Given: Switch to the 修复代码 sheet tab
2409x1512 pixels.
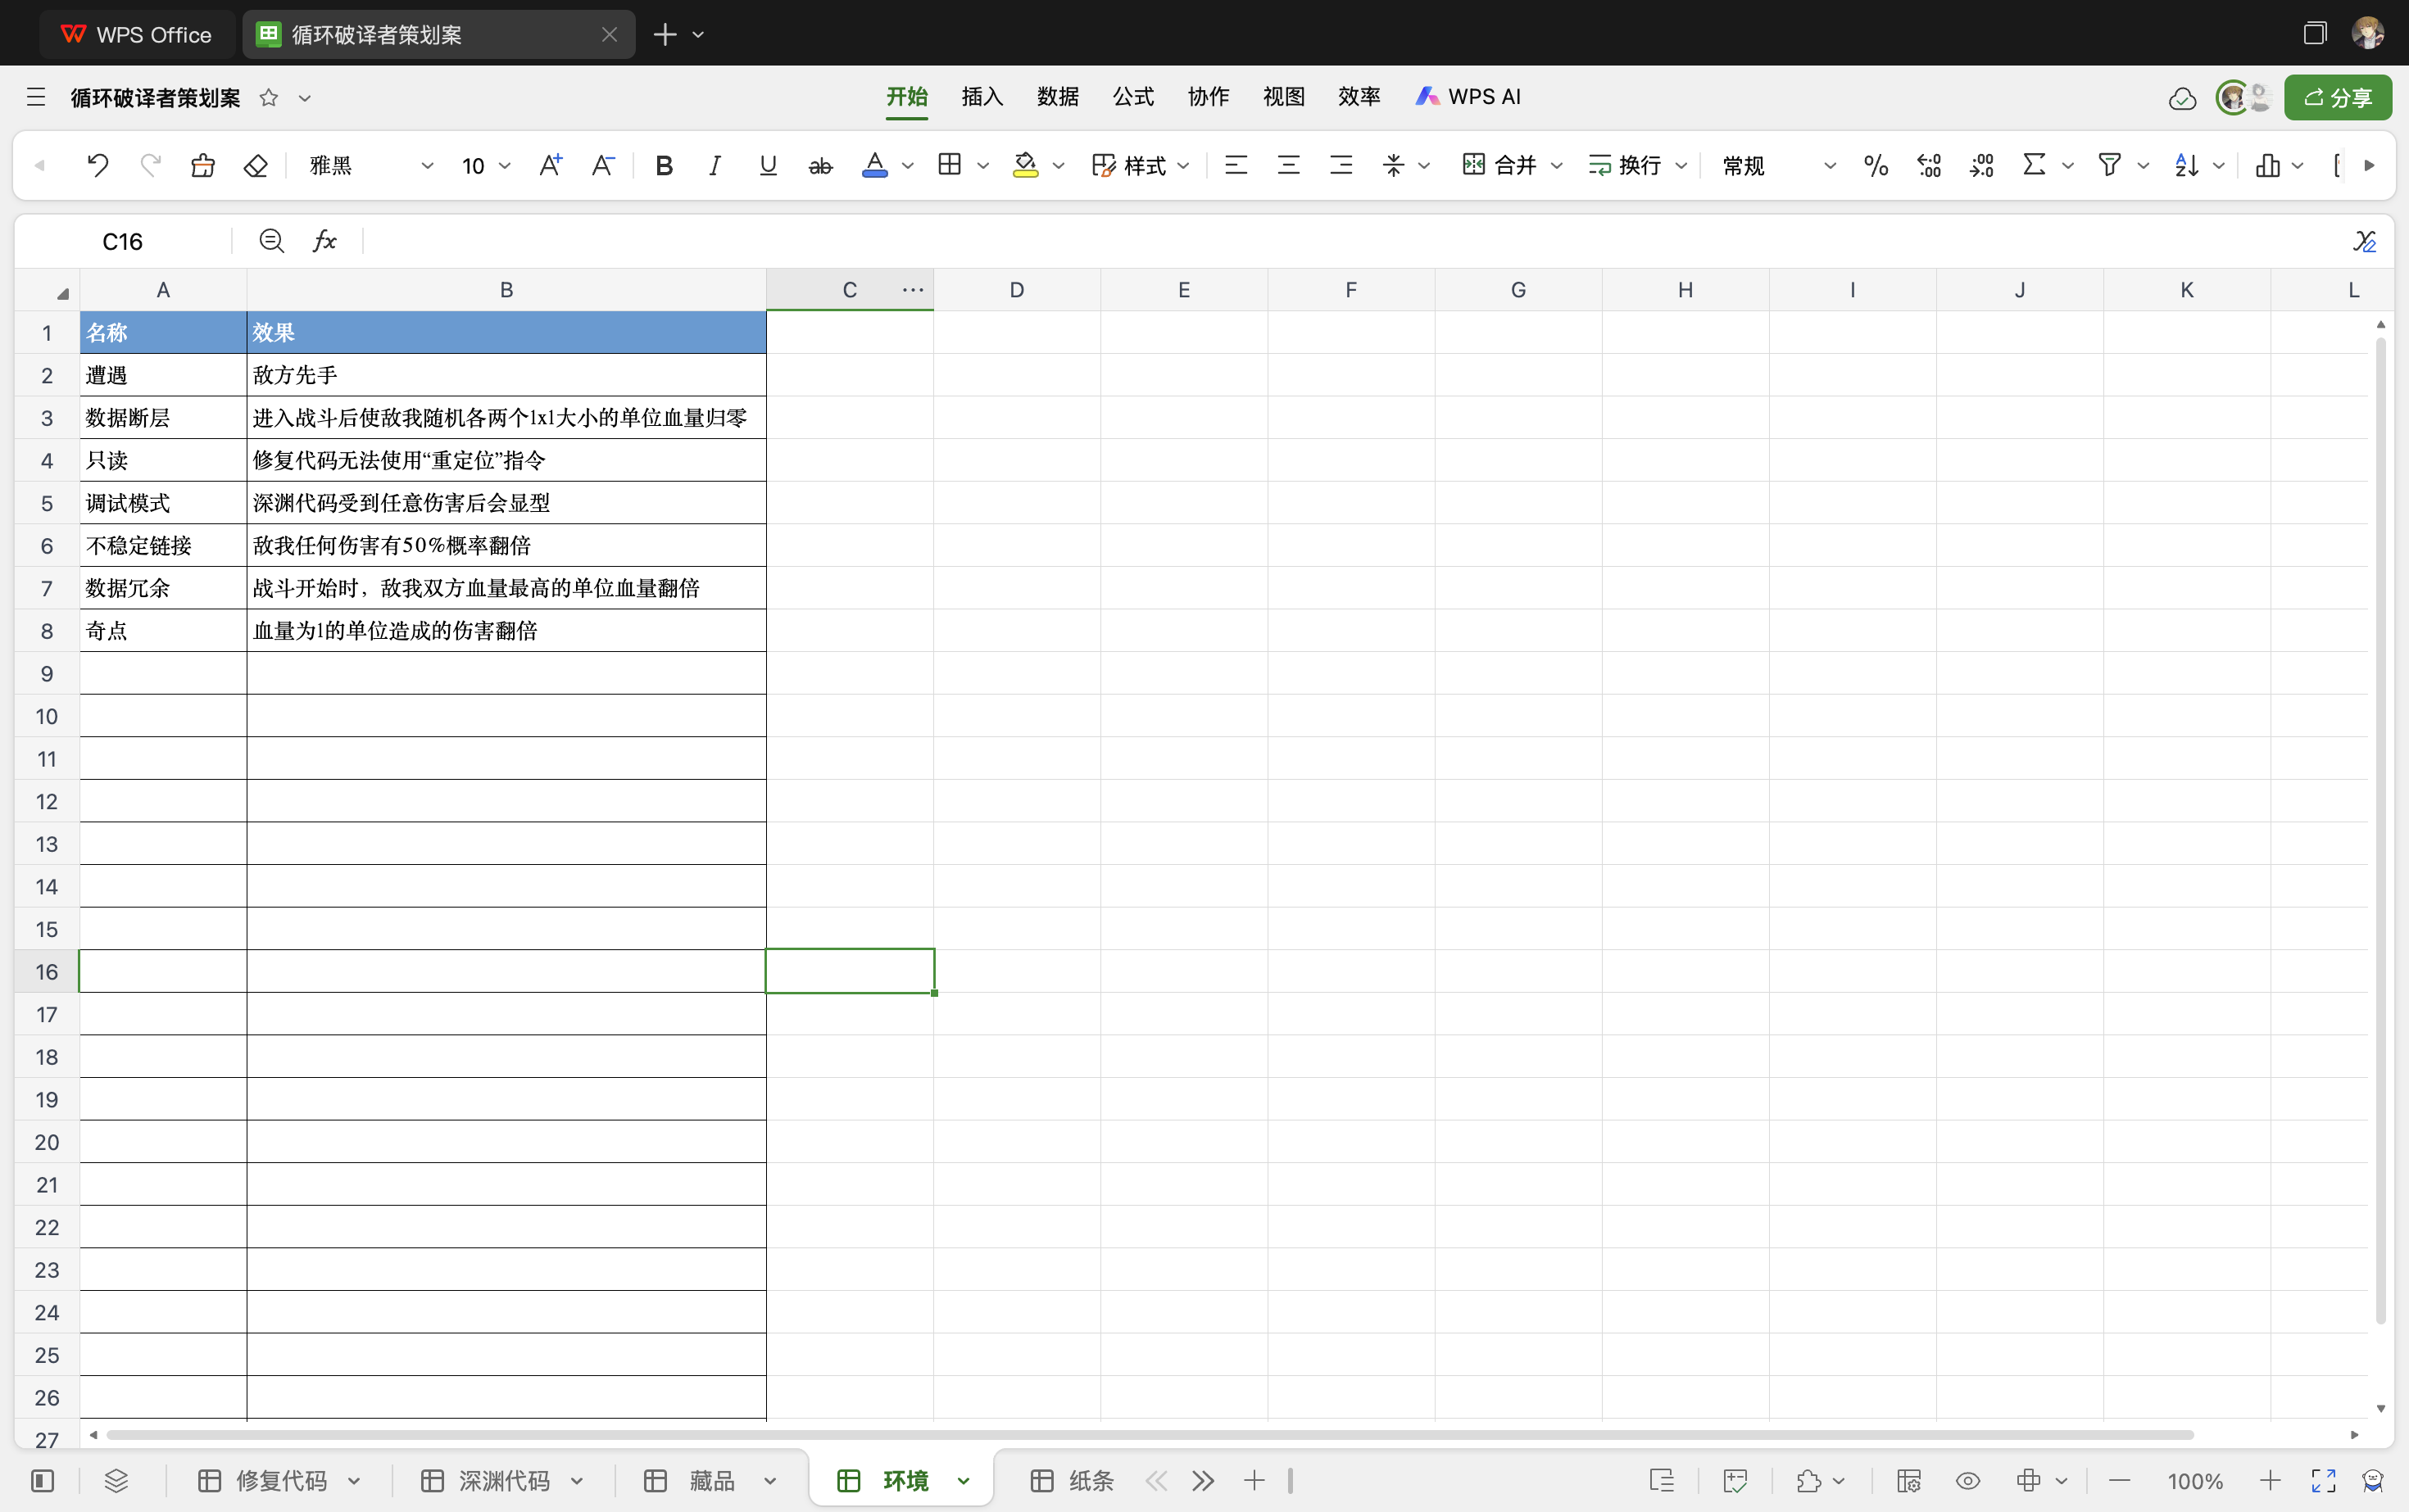Looking at the screenshot, I should point(280,1480).
